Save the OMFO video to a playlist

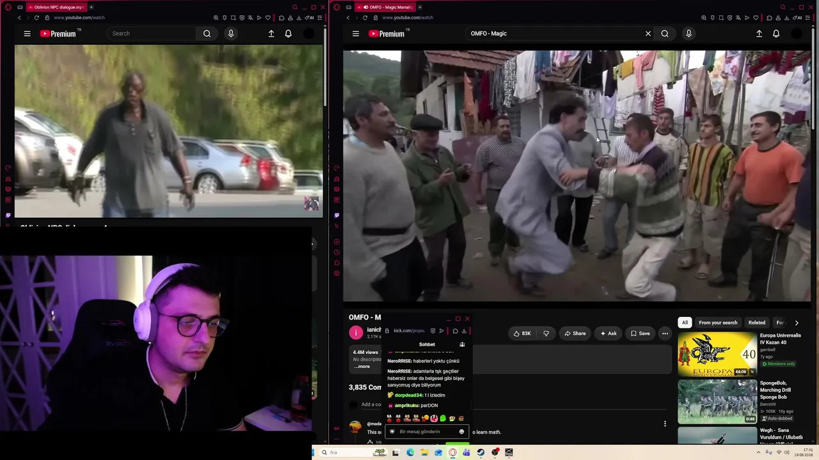coord(640,333)
